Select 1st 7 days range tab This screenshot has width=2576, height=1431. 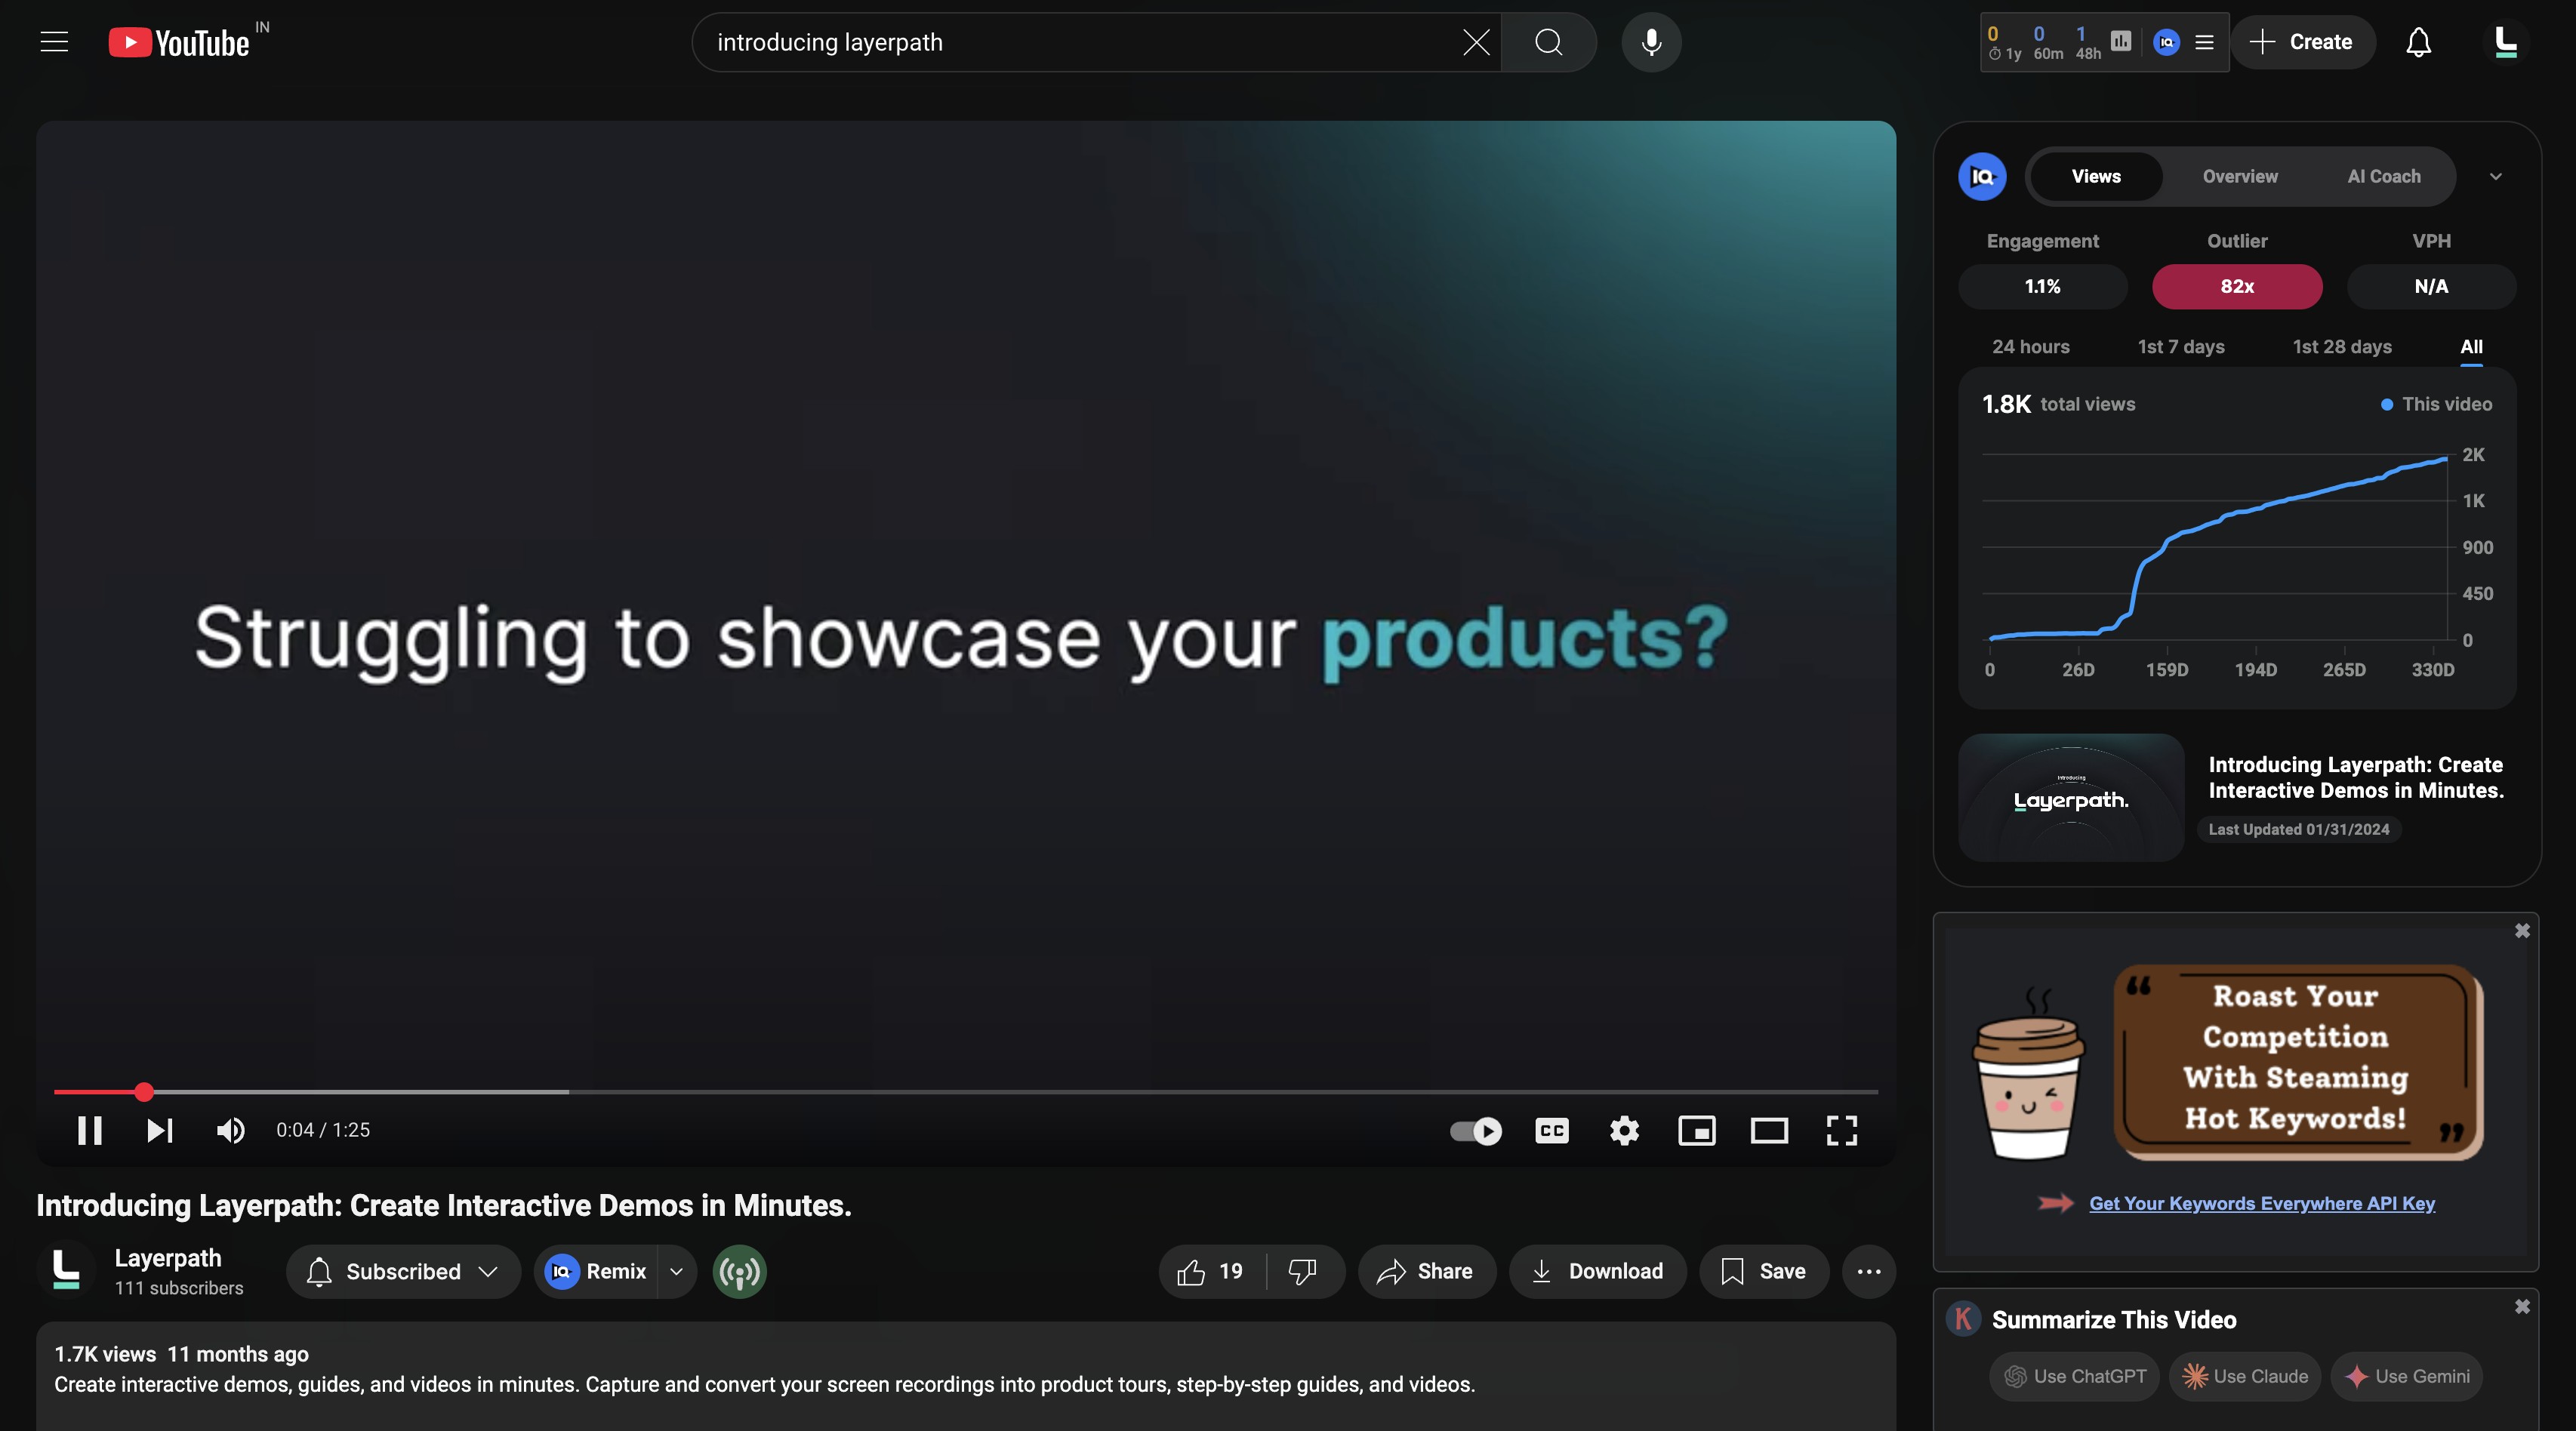click(2181, 346)
